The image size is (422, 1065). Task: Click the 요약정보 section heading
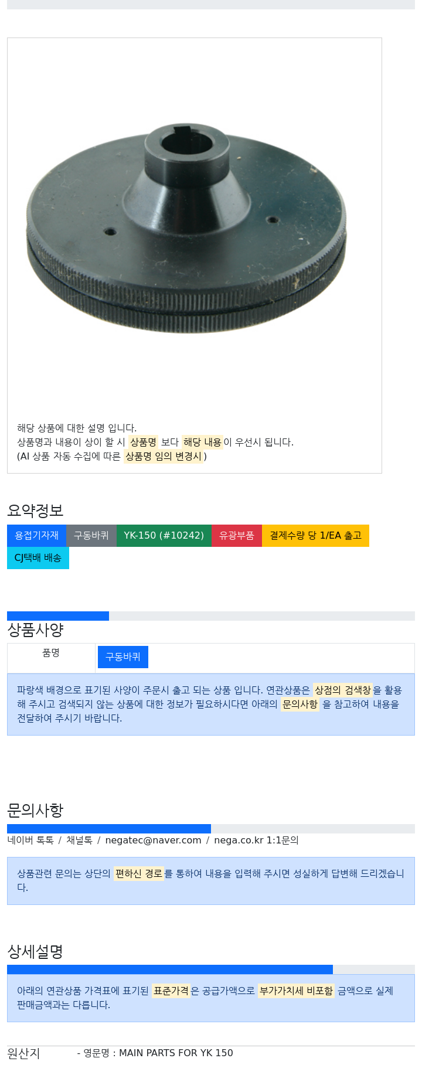(x=35, y=511)
